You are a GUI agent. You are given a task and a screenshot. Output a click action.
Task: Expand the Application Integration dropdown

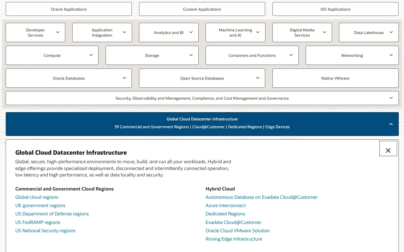(102, 32)
